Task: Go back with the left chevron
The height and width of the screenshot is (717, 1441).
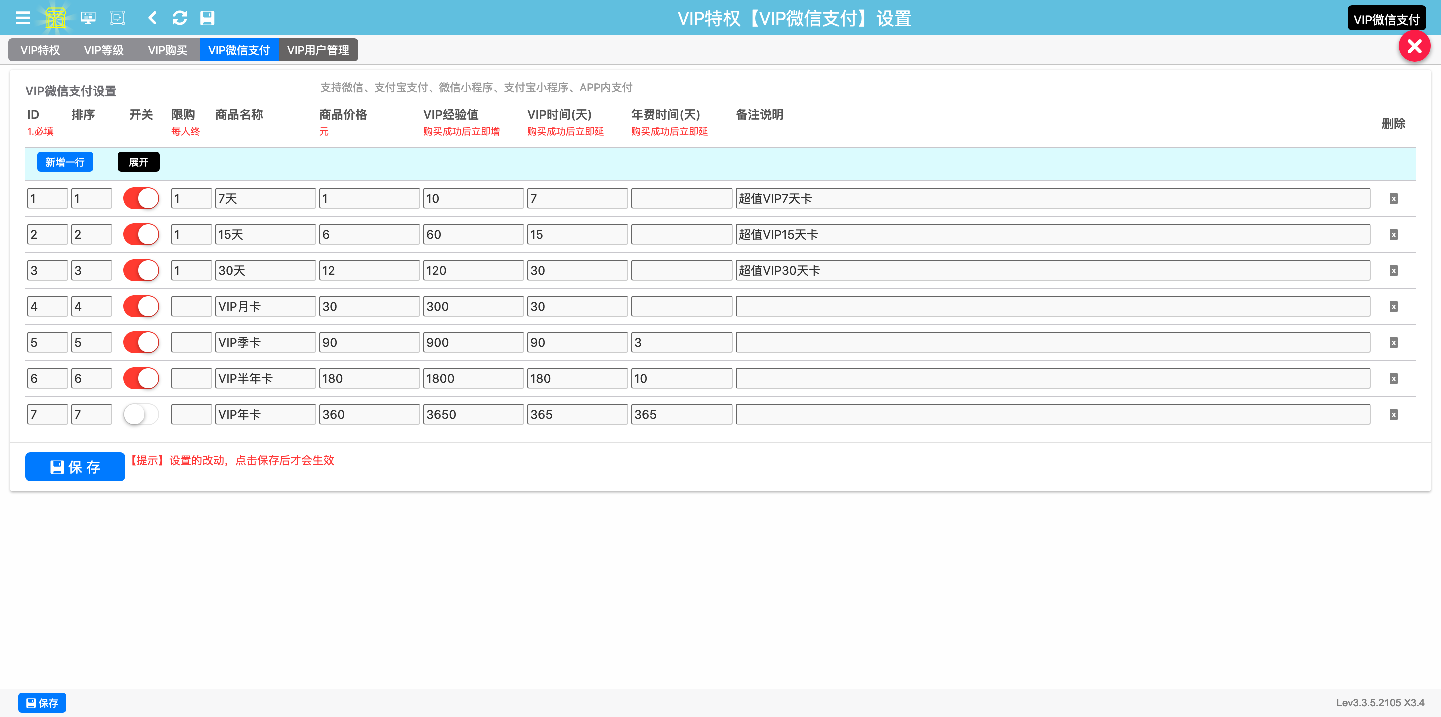Action: point(152,18)
